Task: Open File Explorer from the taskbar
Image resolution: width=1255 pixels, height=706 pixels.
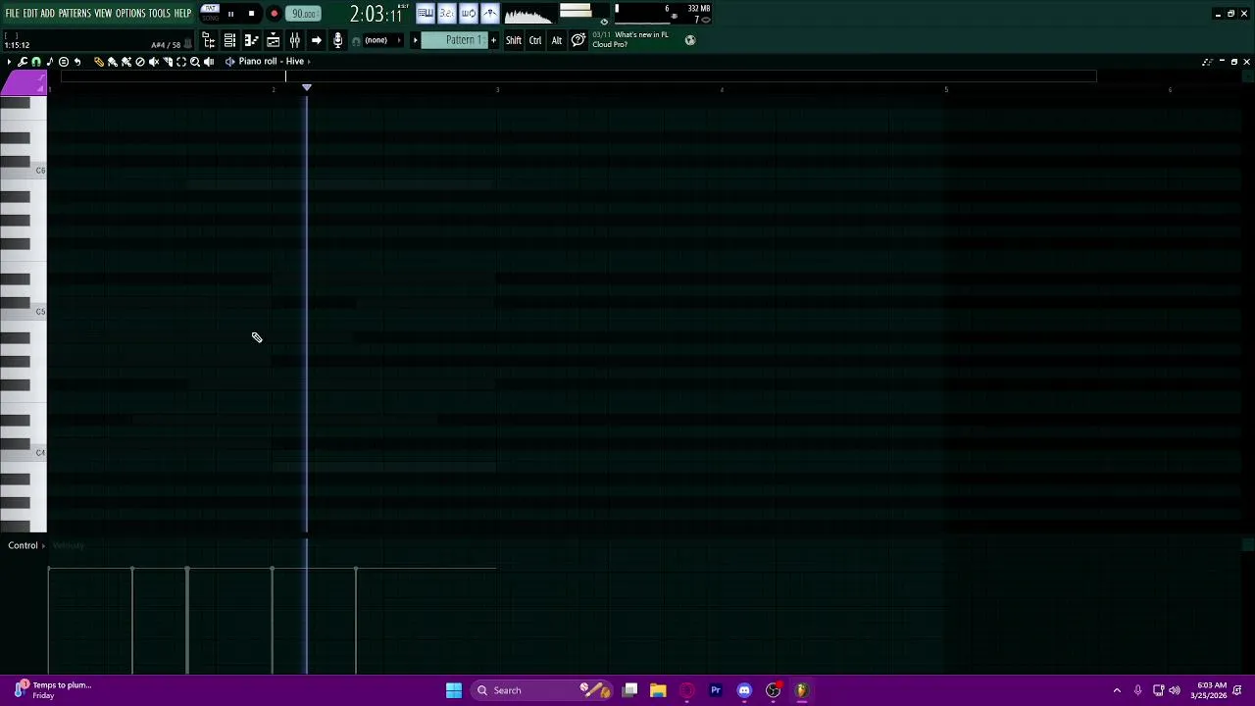Action: click(x=658, y=690)
